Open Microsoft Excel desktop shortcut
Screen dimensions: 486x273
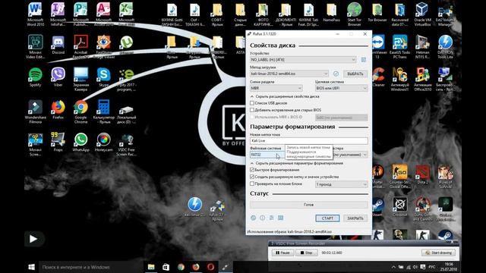coord(127,14)
